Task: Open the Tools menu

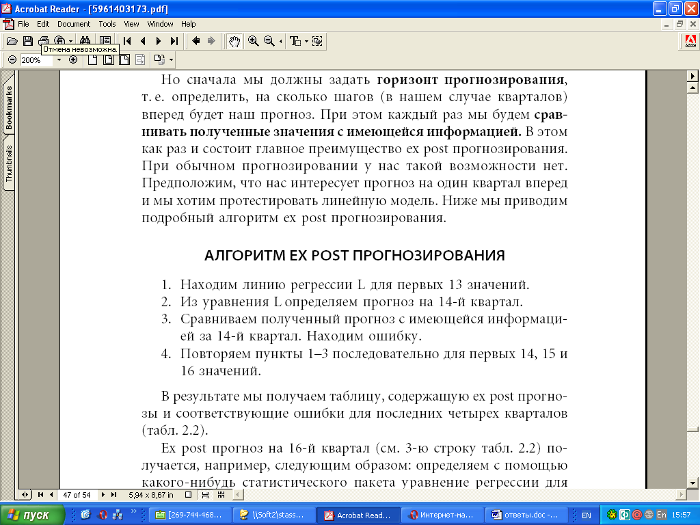Action: pyautogui.click(x=107, y=24)
